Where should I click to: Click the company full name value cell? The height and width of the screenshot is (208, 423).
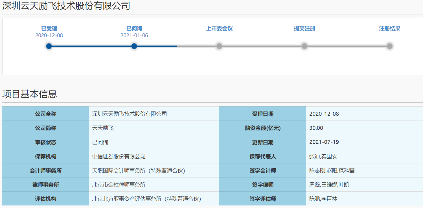coord(154,114)
